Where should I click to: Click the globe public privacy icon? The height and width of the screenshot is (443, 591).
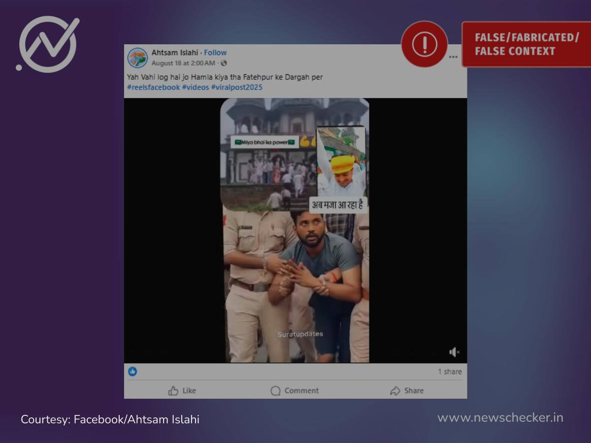pos(224,63)
